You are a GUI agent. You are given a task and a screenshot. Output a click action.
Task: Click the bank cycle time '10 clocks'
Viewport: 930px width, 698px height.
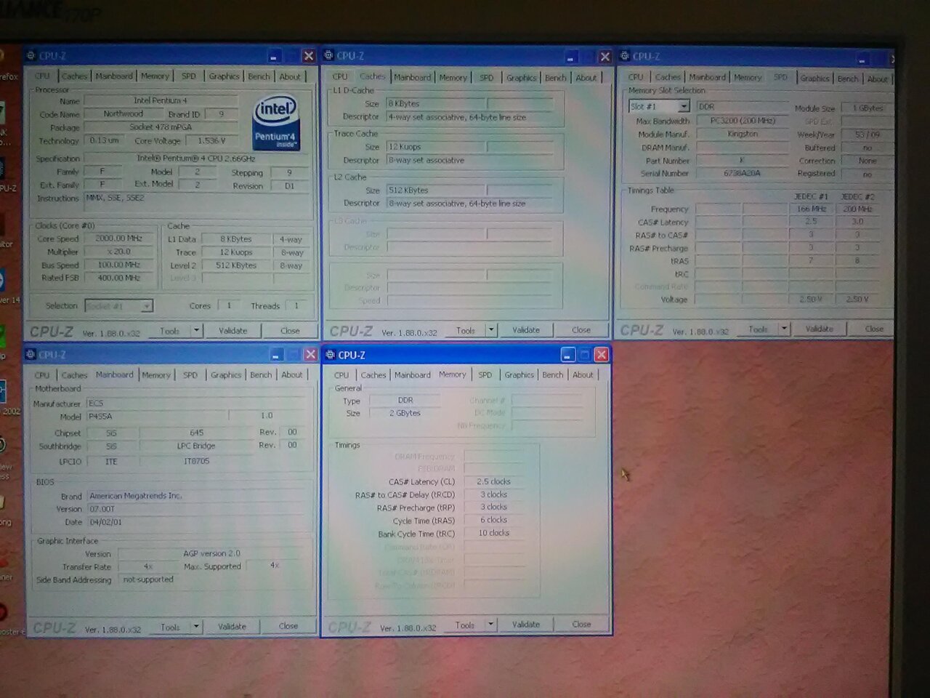pyautogui.click(x=493, y=533)
